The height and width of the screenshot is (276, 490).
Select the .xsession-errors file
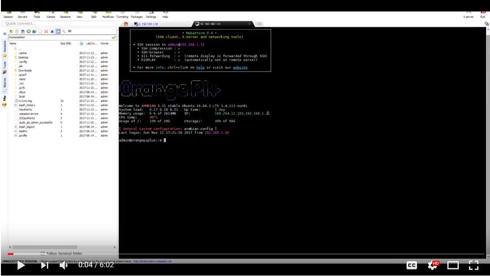point(62,114)
